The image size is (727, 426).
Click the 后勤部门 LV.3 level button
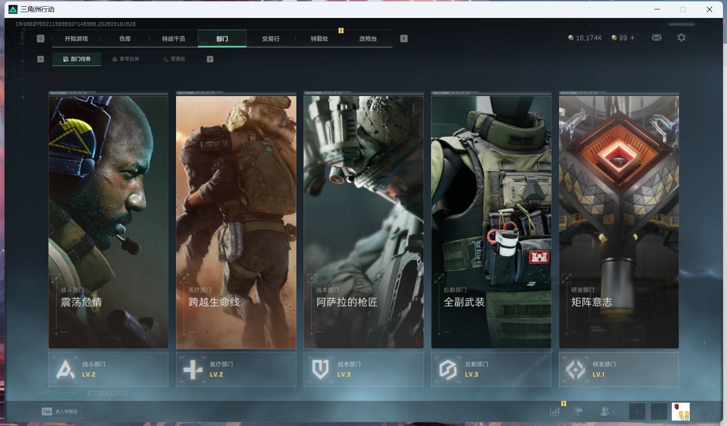click(x=491, y=369)
